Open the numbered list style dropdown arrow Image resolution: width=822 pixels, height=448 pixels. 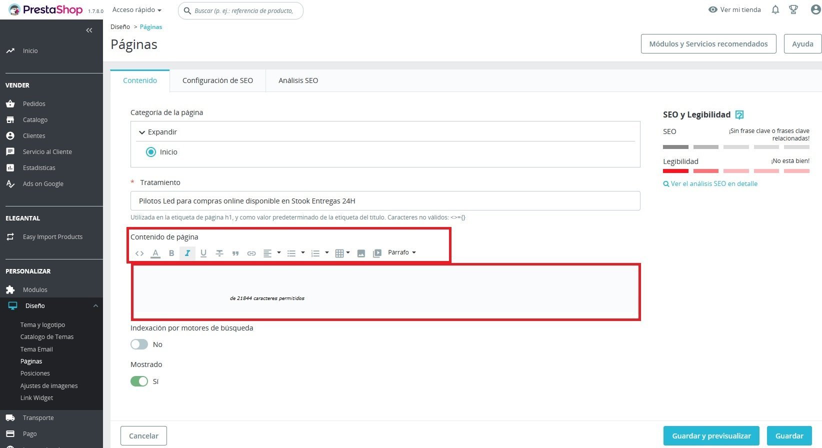(x=327, y=252)
